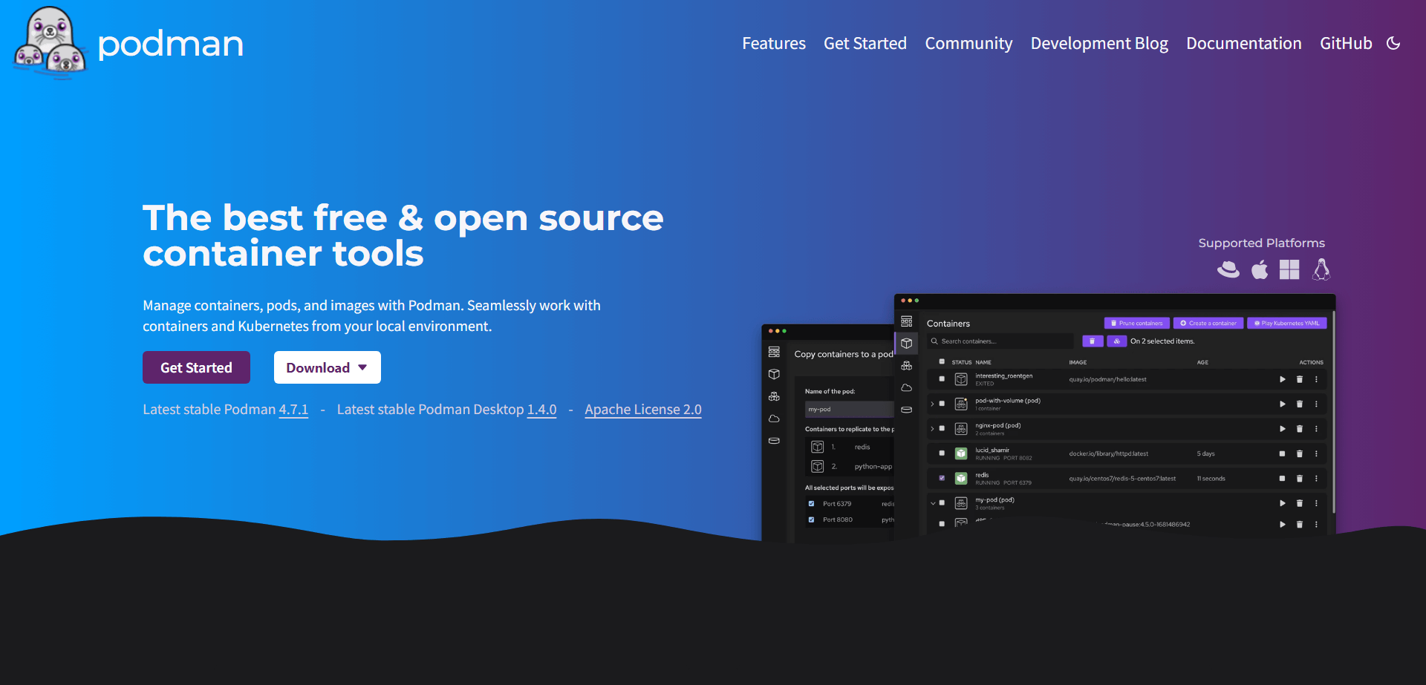
Task: Click the Apple platform icon
Action: click(1260, 269)
